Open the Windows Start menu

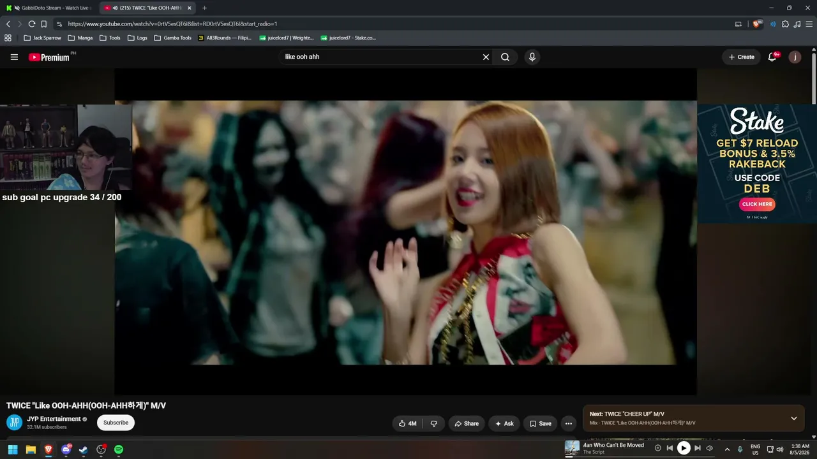[x=13, y=449]
